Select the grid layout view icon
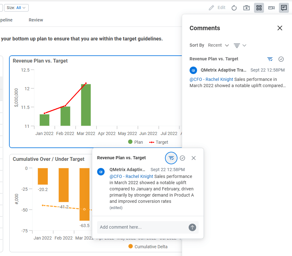This screenshot has width=292, height=256. coord(259,8)
